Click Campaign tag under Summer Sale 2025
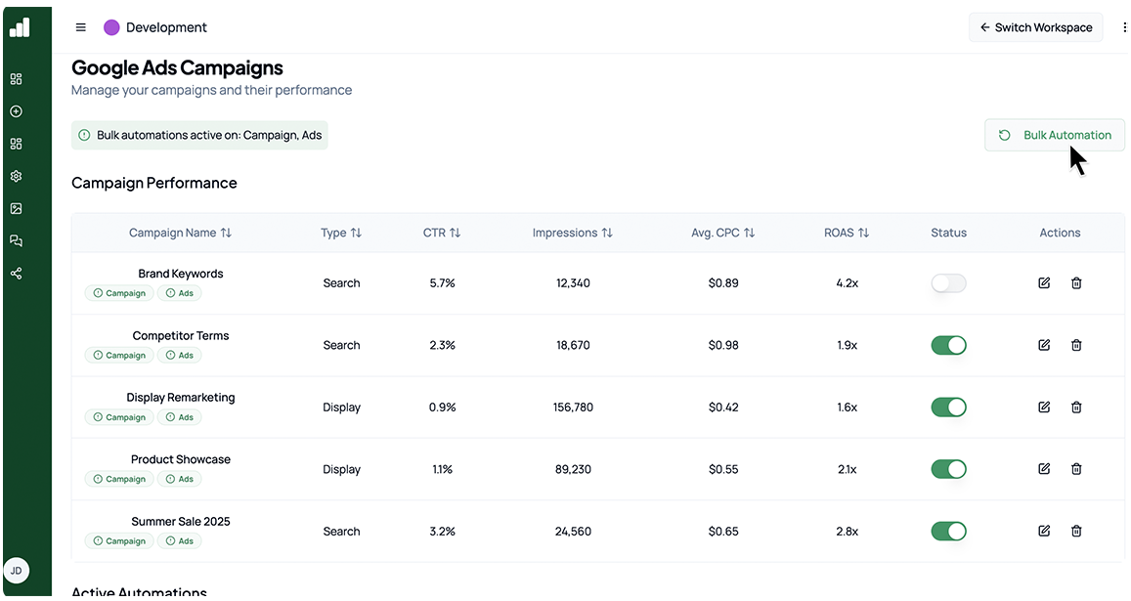Screen dimensions: 1131x601 coord(119,541)
